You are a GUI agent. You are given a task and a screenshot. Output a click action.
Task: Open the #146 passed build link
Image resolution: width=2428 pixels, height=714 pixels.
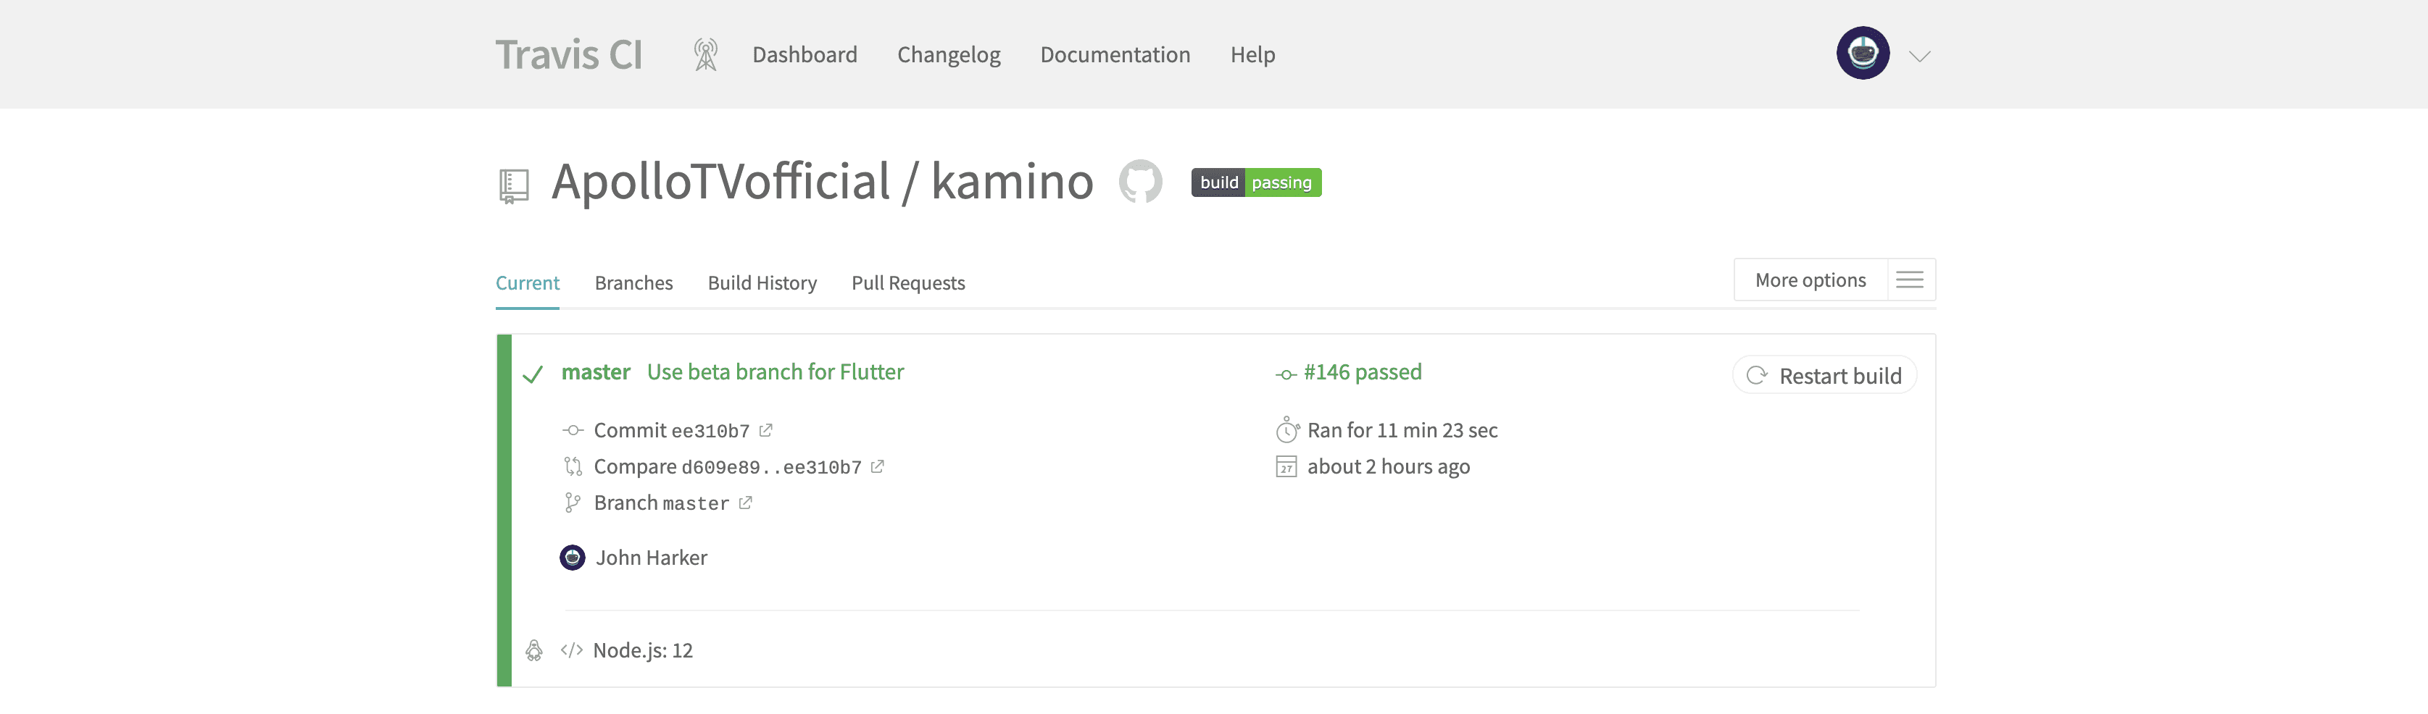pos(1361,372)
